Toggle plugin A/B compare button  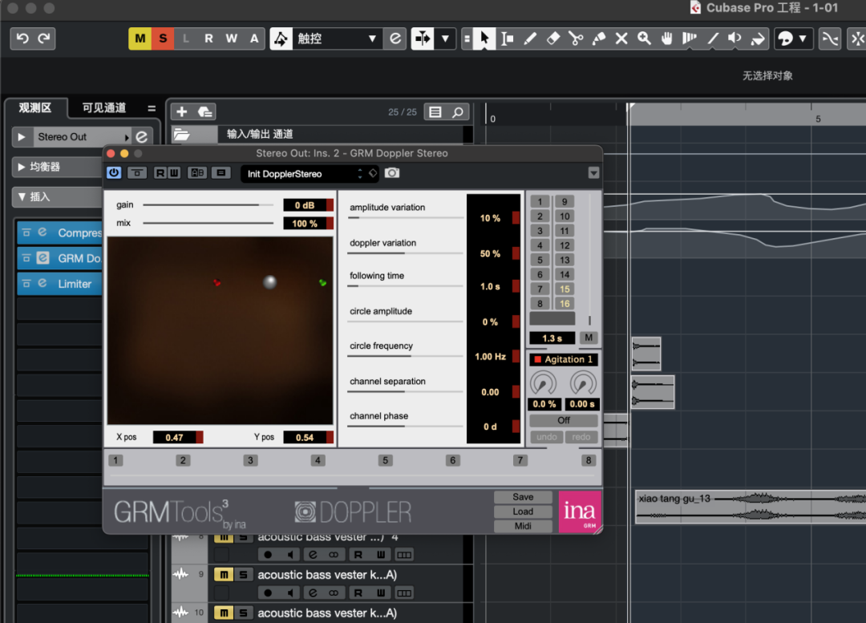pos(197,173)
